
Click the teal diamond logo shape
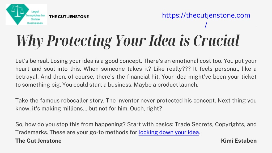click(17, 14)
